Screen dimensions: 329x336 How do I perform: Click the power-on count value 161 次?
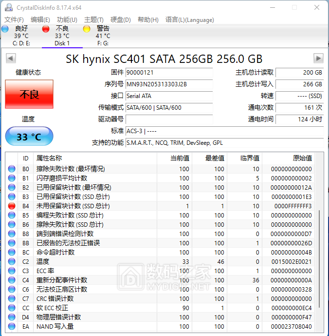[x=299, y=107]
